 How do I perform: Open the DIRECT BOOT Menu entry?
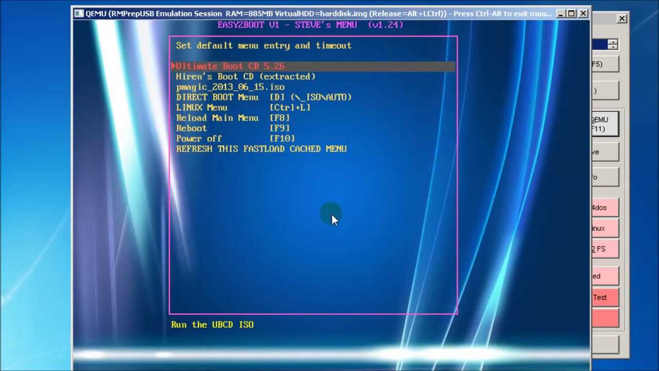264,97
